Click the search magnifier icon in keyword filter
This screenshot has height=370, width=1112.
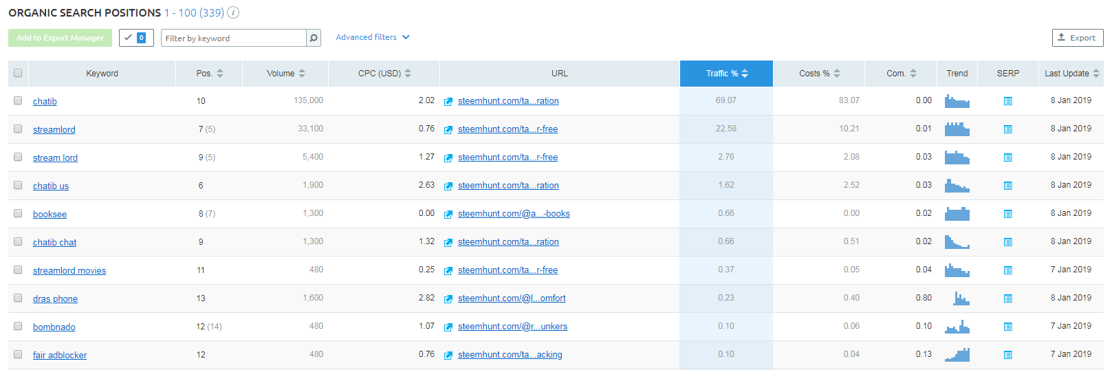(x=314, y=38)
